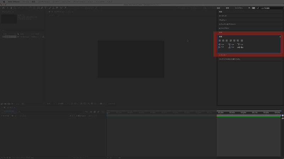
Task: Click right-to-left text direction icon
Action: pyautogui.click(x=242, y=47)
